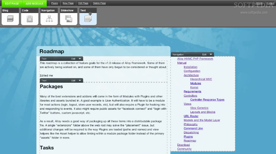The image size is (276, 154).
Task: Pick the Slideshow module icon
Action: pos(69,19)
